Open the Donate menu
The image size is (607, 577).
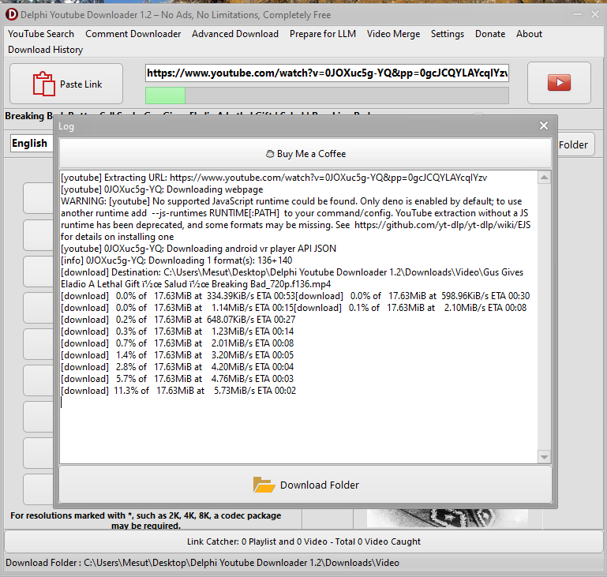pos(490,34)
